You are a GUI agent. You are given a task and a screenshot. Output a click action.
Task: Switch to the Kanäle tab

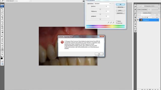(x=145, y=13)
